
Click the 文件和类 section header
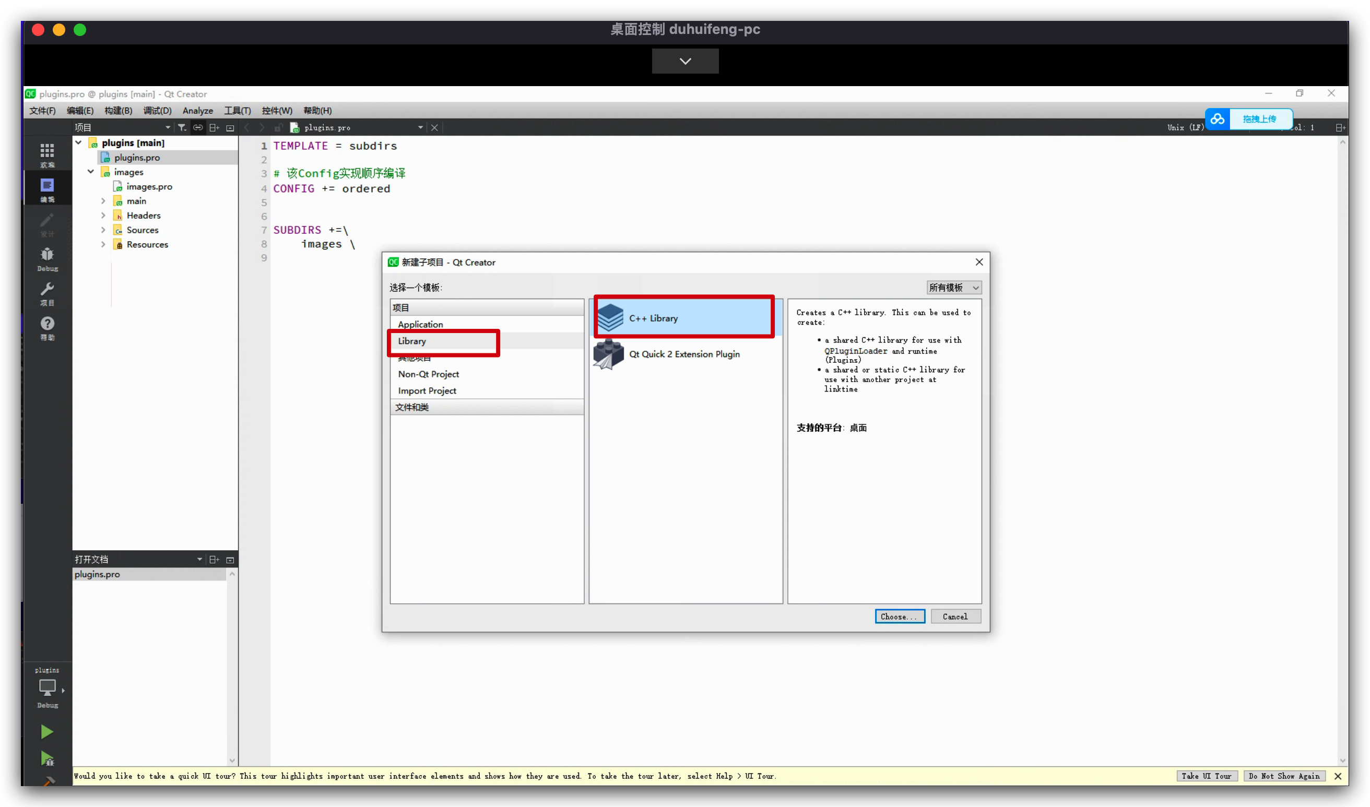click(486, 407)
